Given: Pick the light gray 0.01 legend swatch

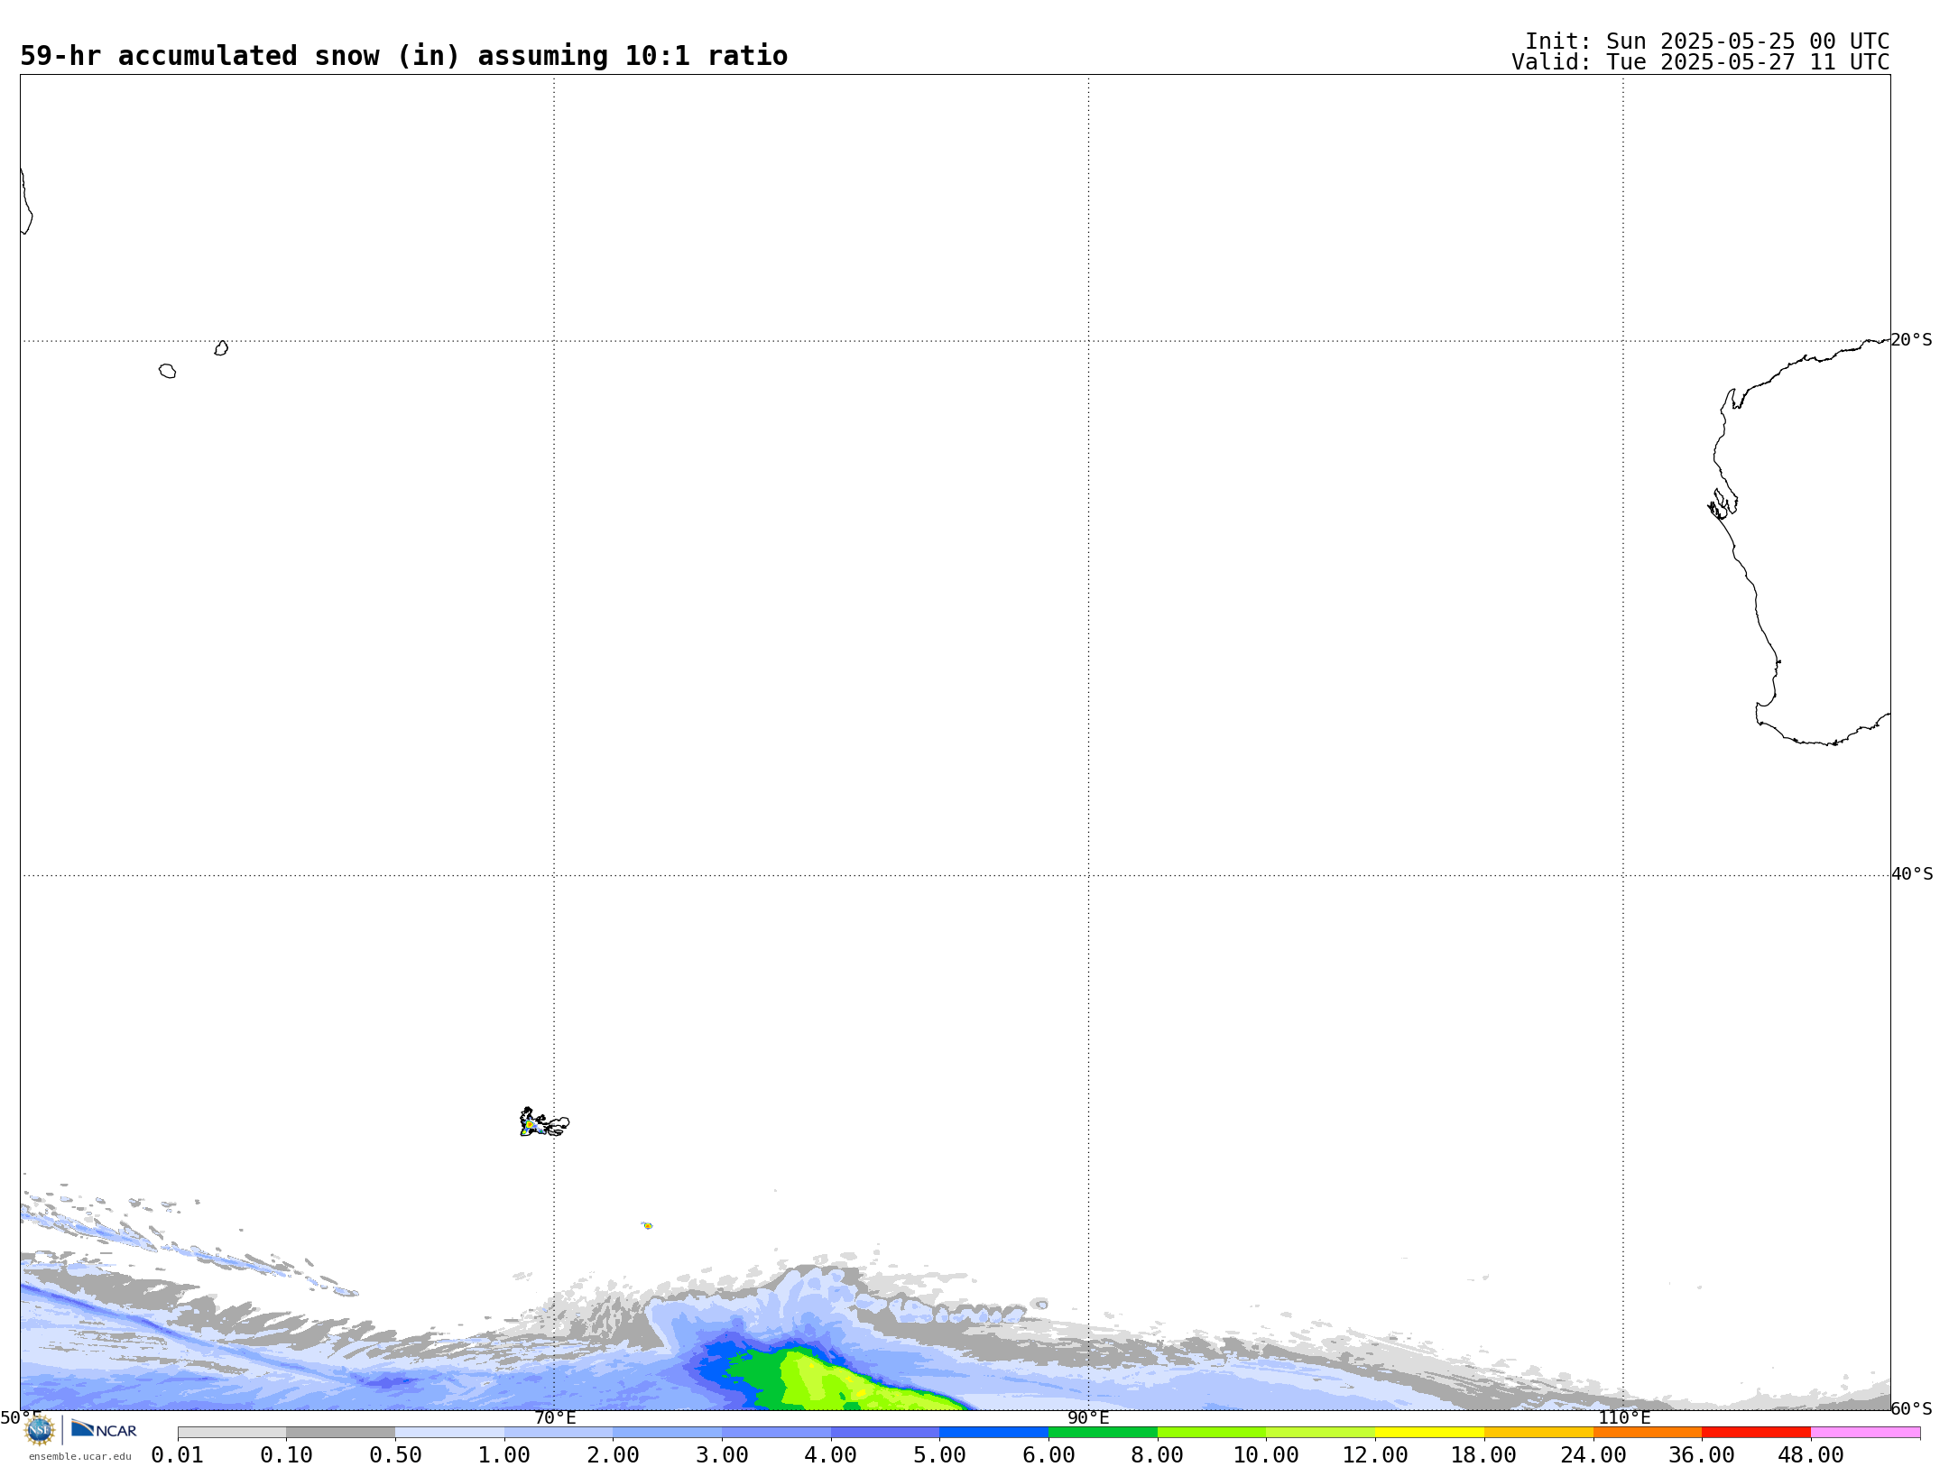Looking at the screenshot, I should click(x=232, y=1433).
